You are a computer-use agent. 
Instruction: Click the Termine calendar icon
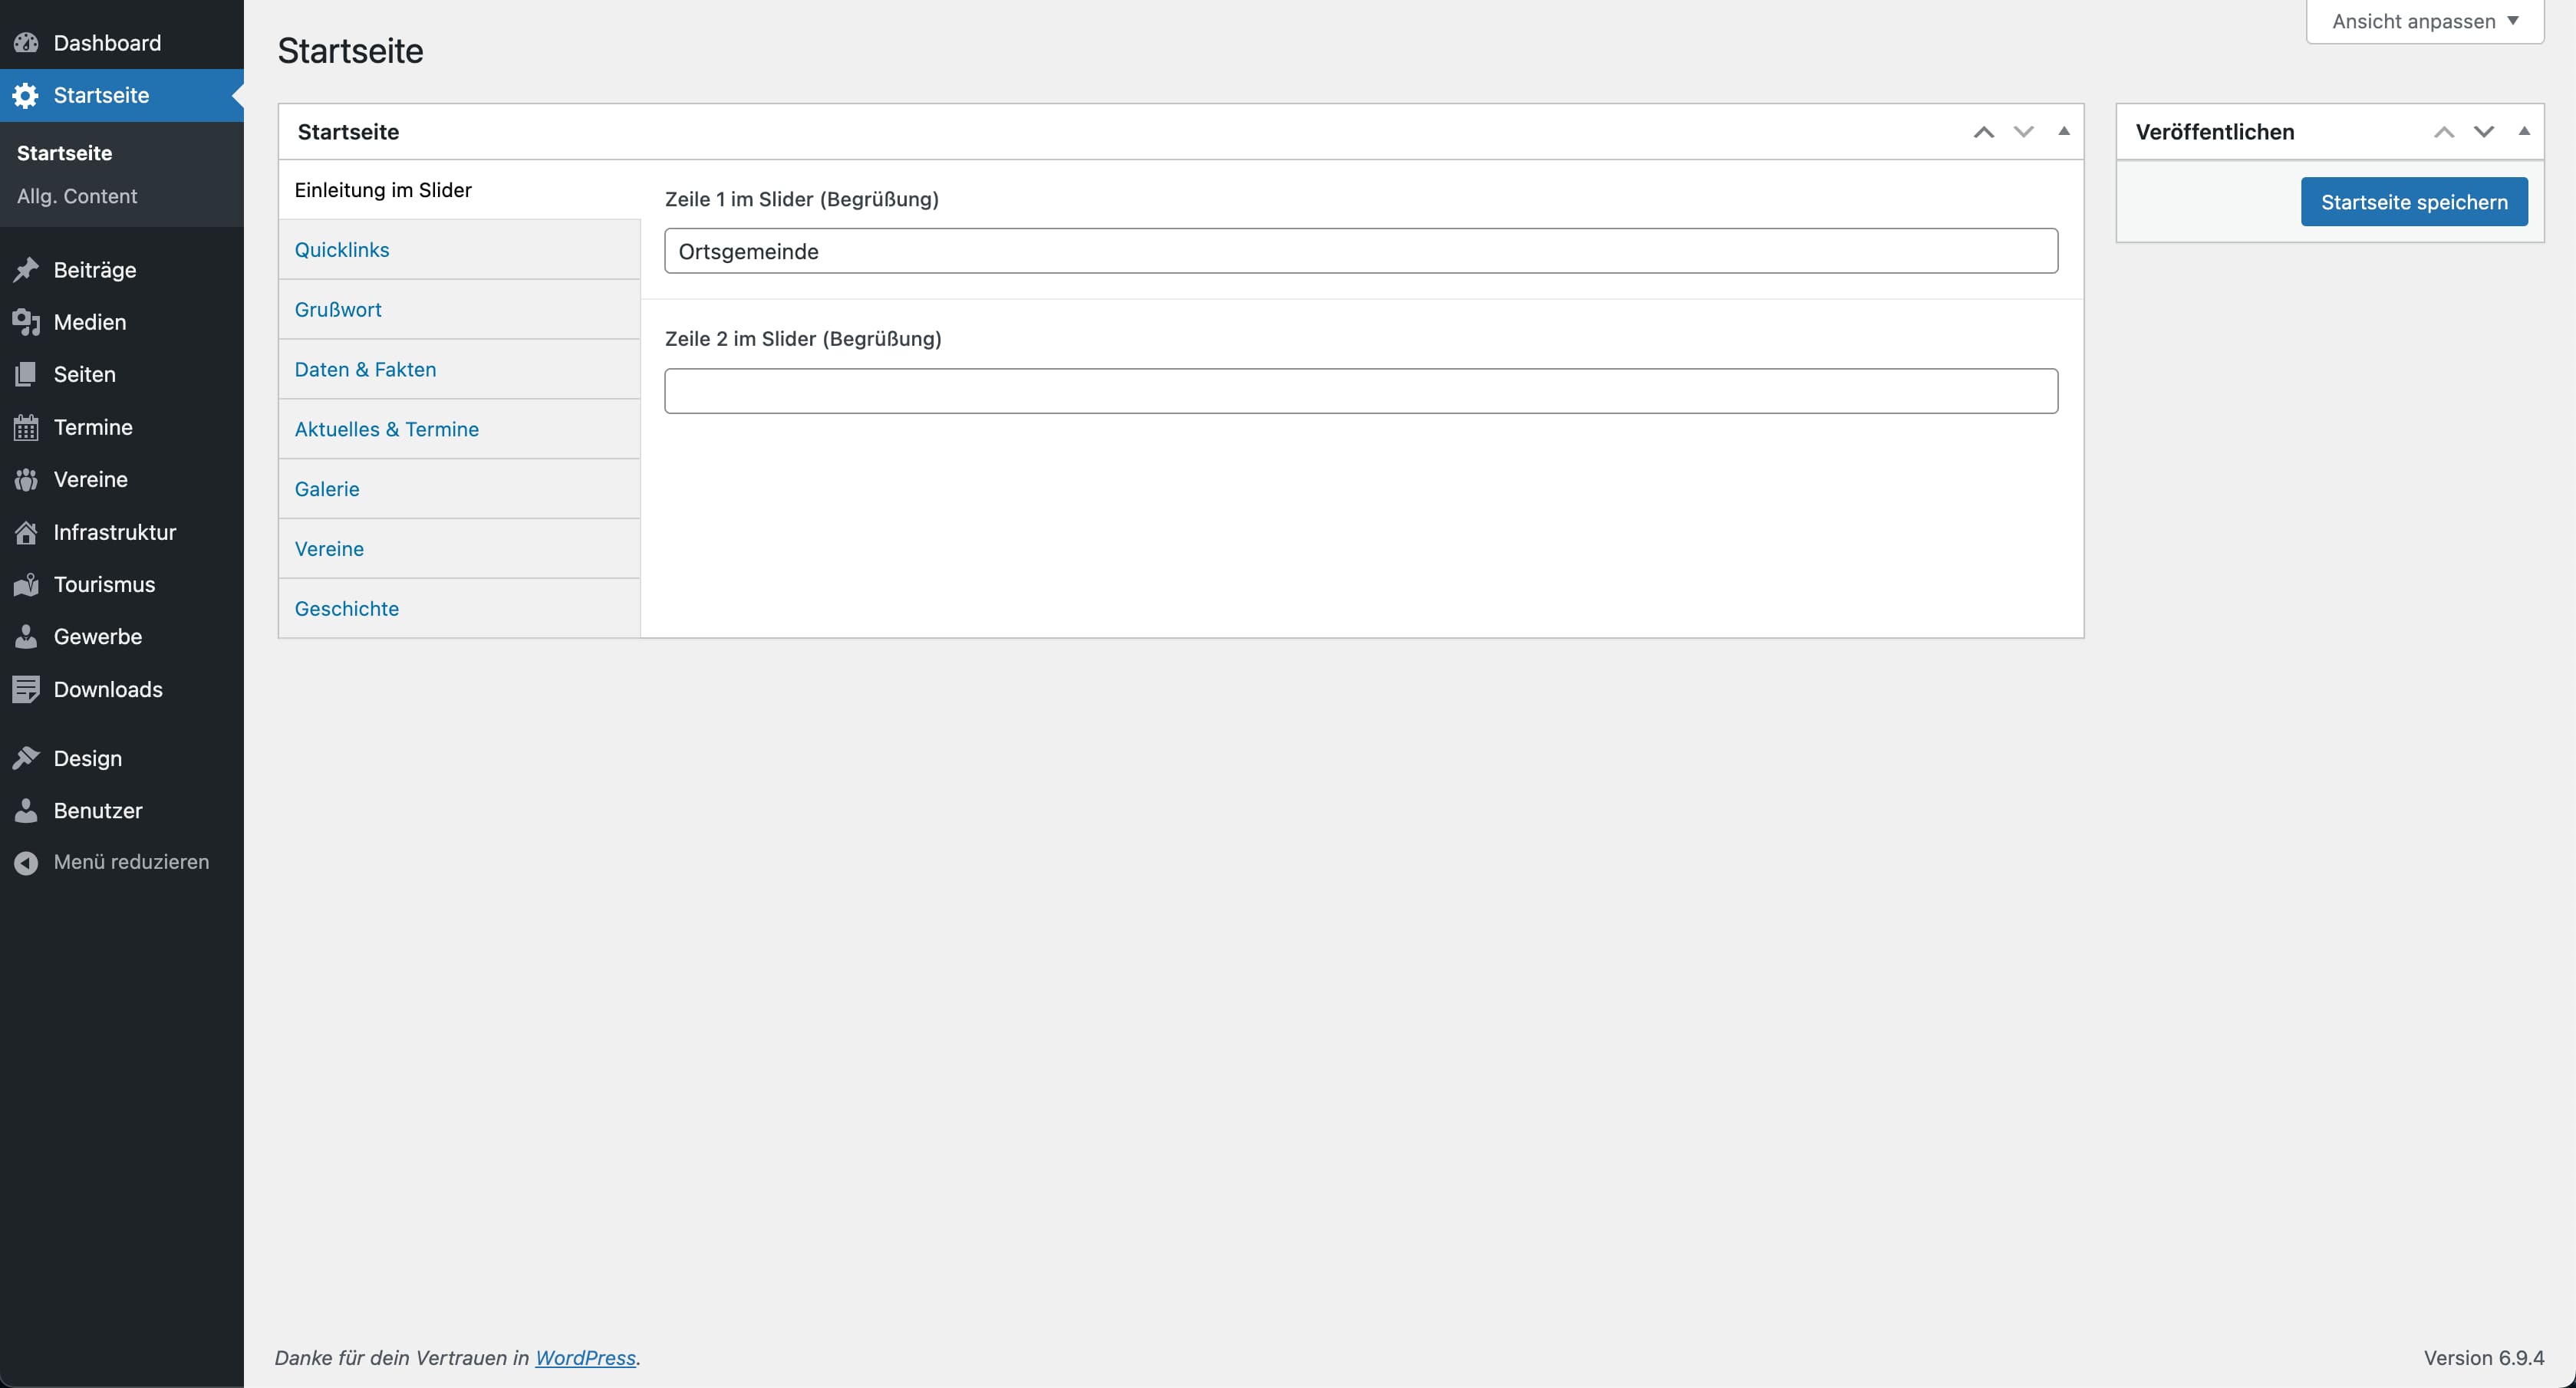[x=26, y=428]
